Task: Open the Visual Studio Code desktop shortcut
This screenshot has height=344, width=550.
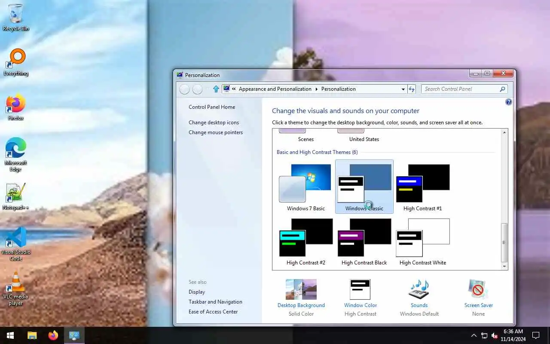Action: point(16,244)
